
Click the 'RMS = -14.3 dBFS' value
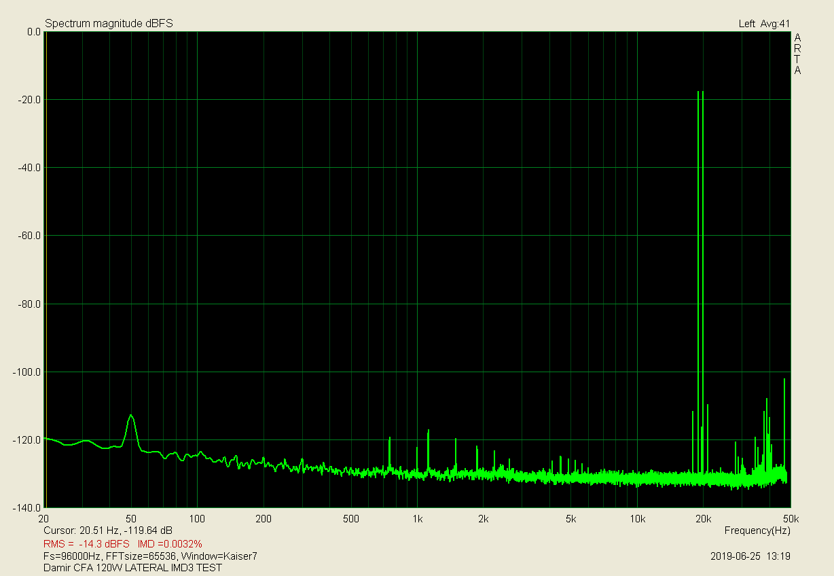[86, 544]
